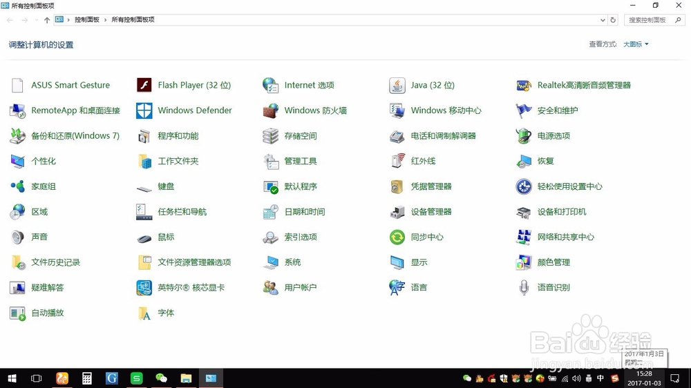Open File Explorer from taskbar
This screenshot has width=691, height=388.
tap(186, 378)
